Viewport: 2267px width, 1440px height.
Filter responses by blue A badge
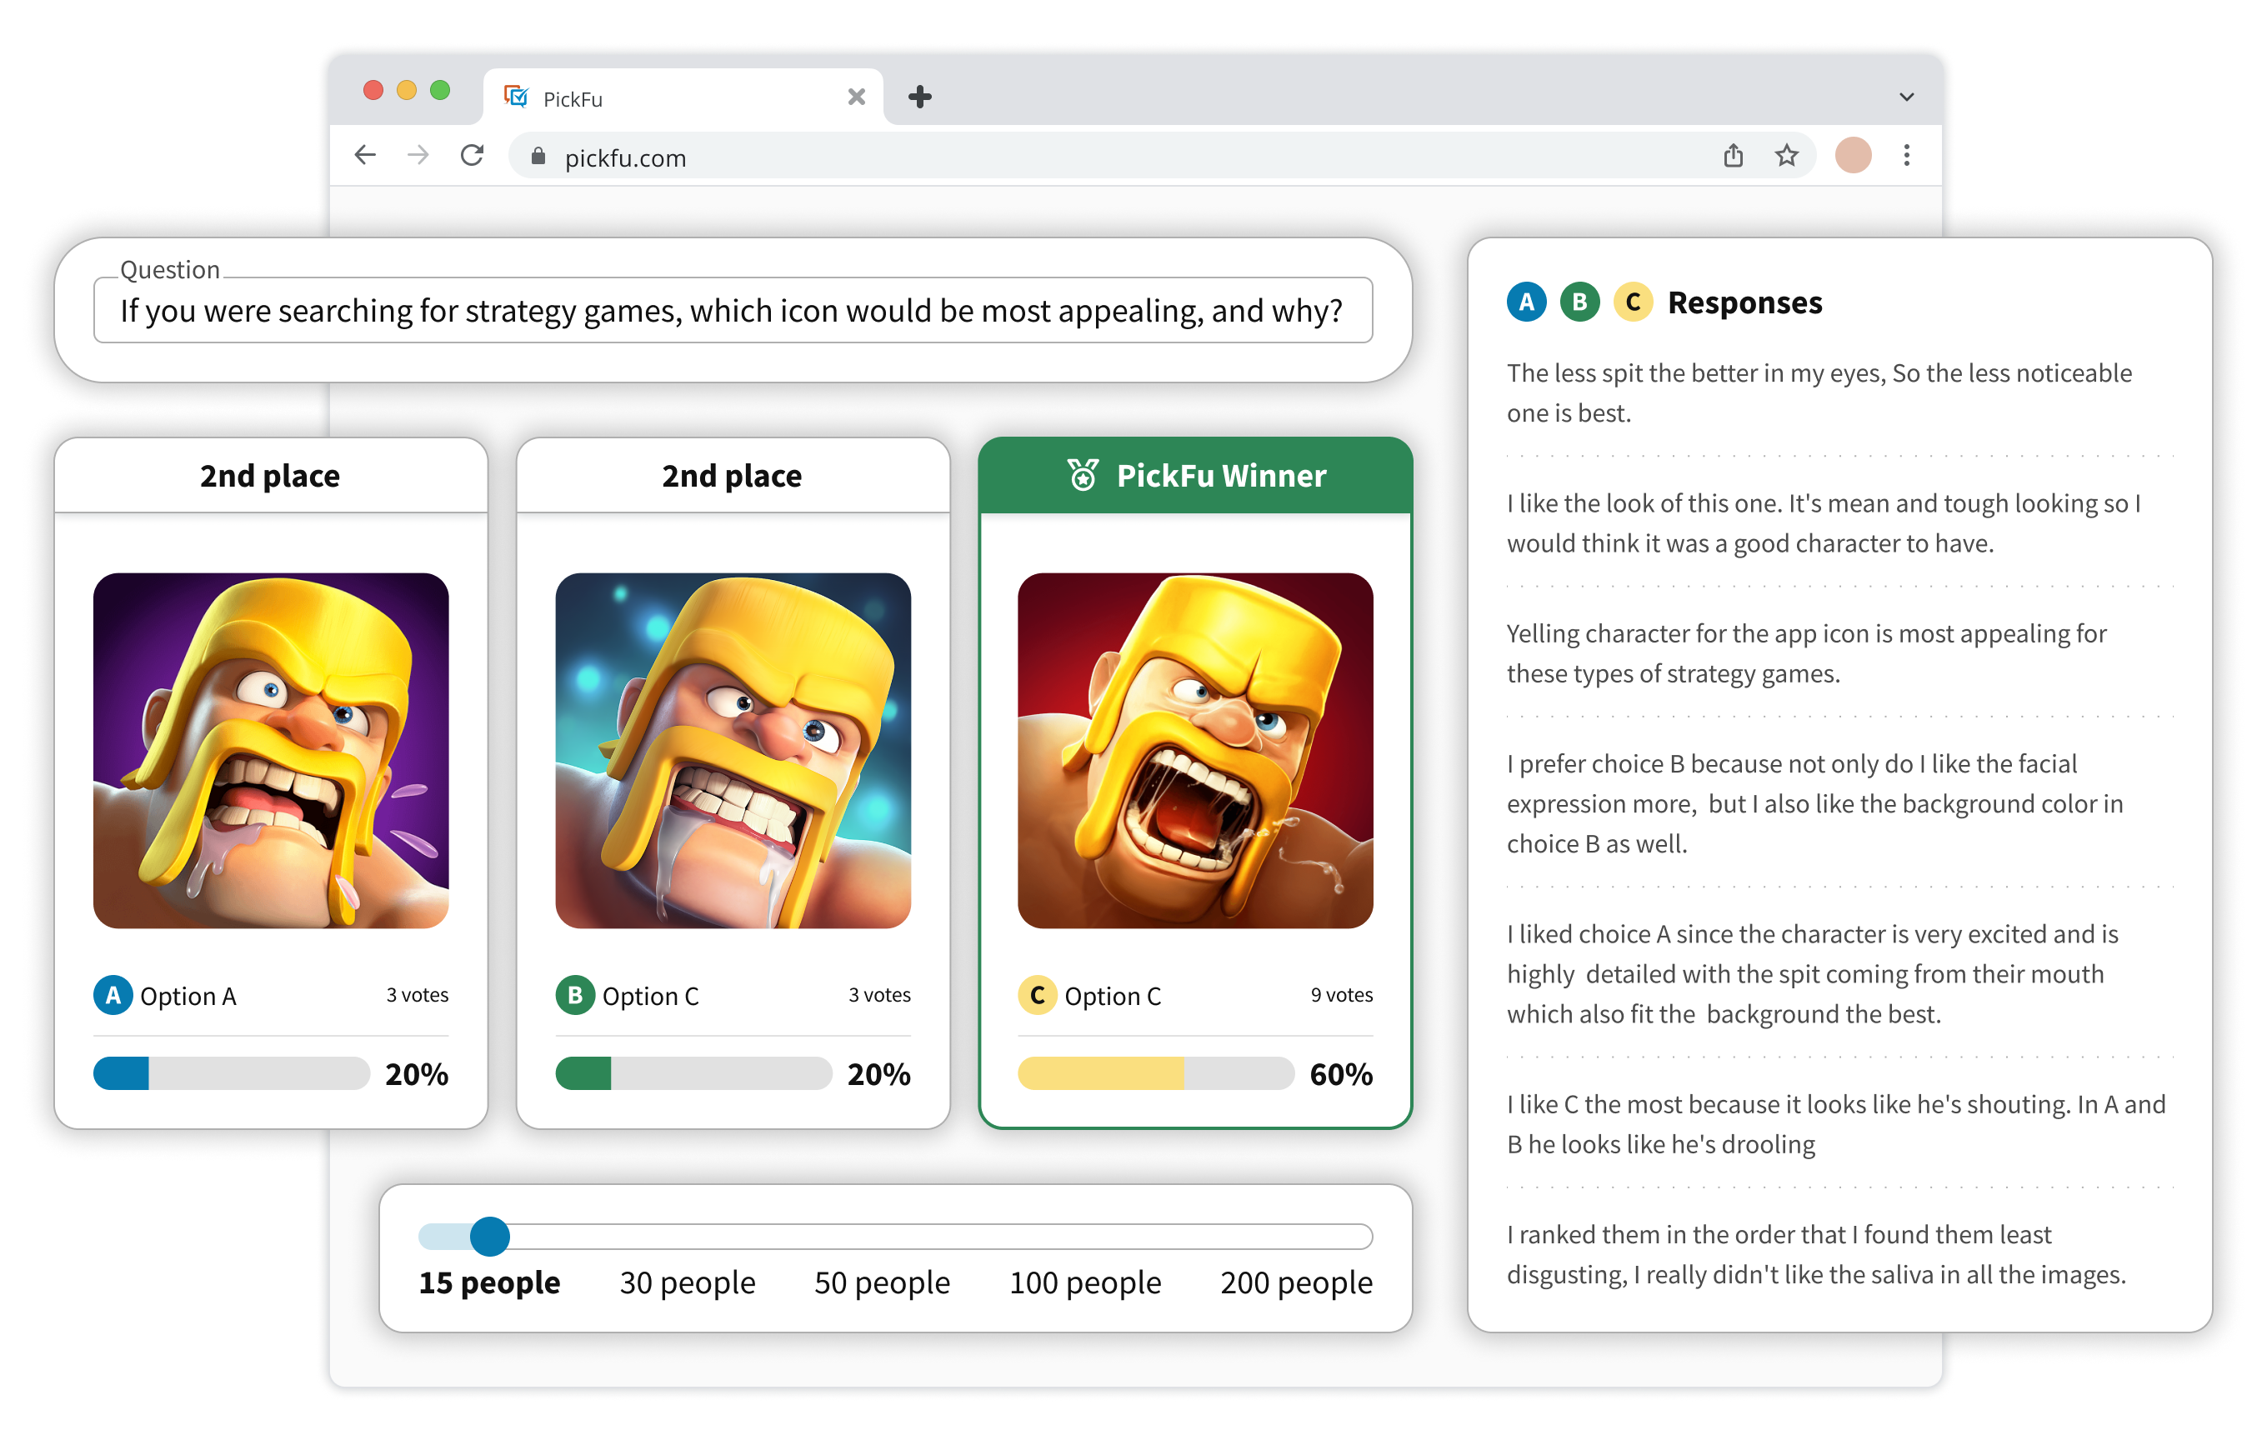1526,302
